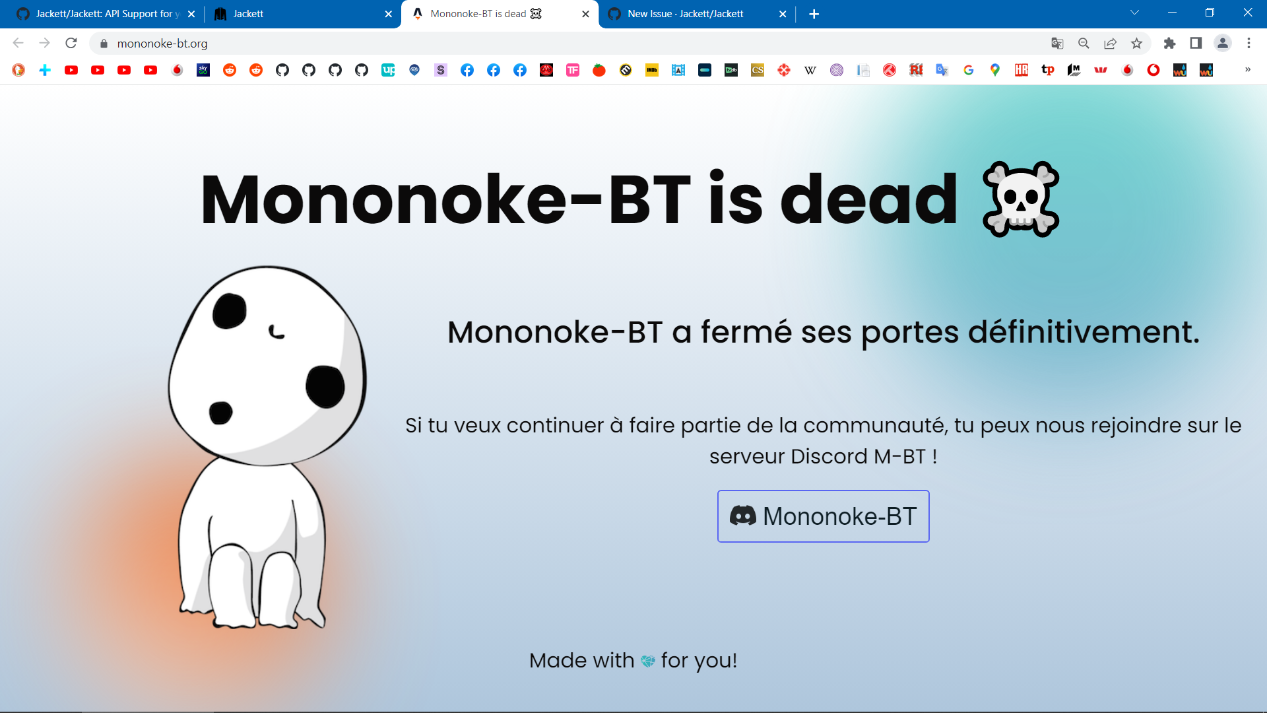Switch to the New Issue Jackett tab
This screenshot has height=713, width=1267.
(686, 13)
